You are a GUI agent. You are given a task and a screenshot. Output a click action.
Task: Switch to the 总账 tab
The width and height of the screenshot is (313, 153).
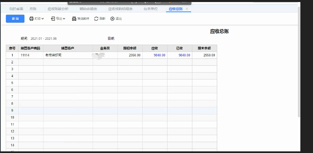[33, 9]
